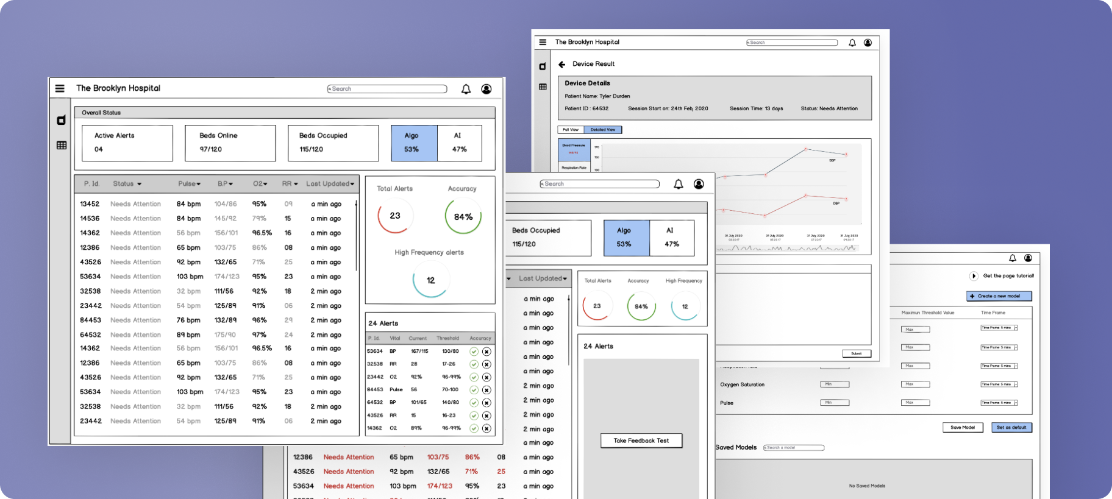Select Algo toggle in main dashboard
The image size is (1112, 499).
coord(414,143)
